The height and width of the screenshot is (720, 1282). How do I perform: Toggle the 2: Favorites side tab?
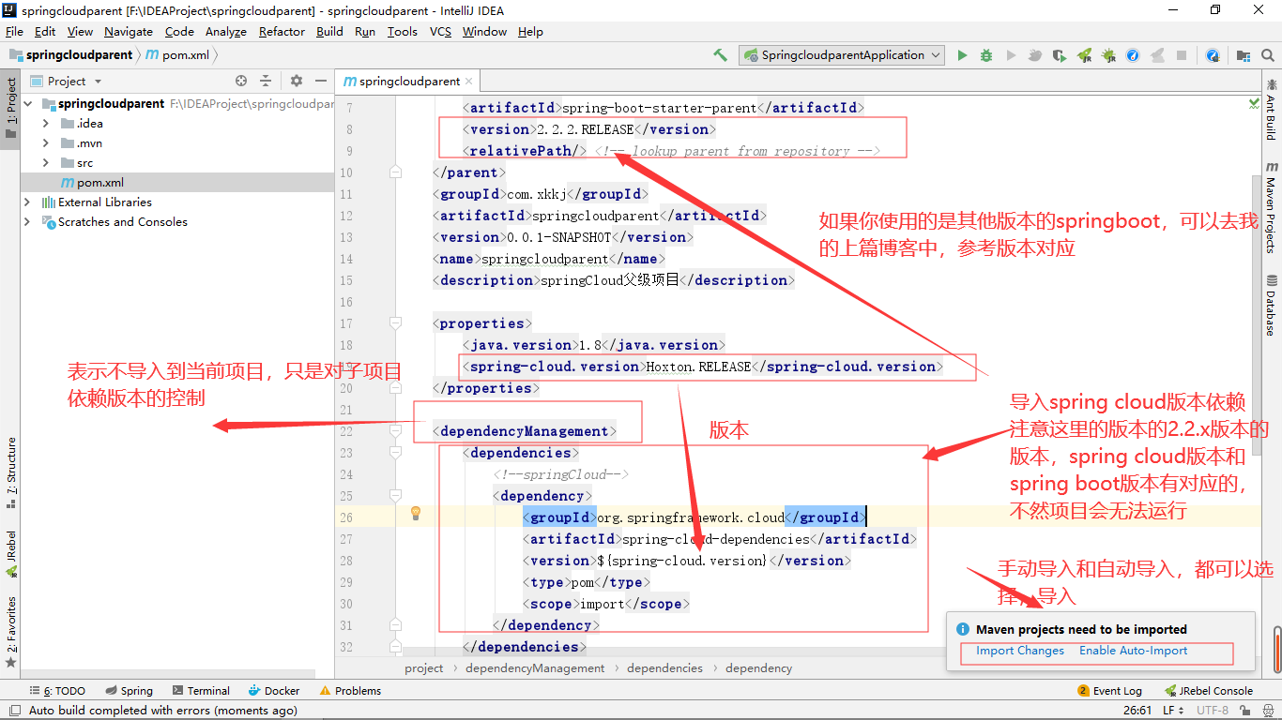(x=10, y=632)
